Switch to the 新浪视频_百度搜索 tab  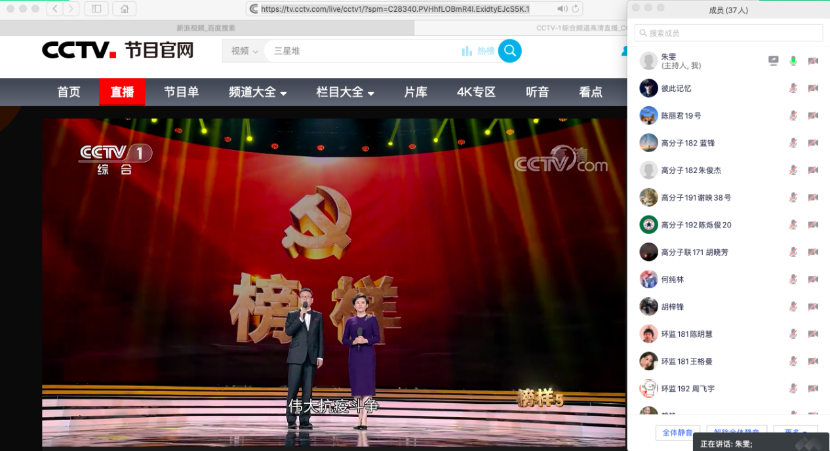206,28
